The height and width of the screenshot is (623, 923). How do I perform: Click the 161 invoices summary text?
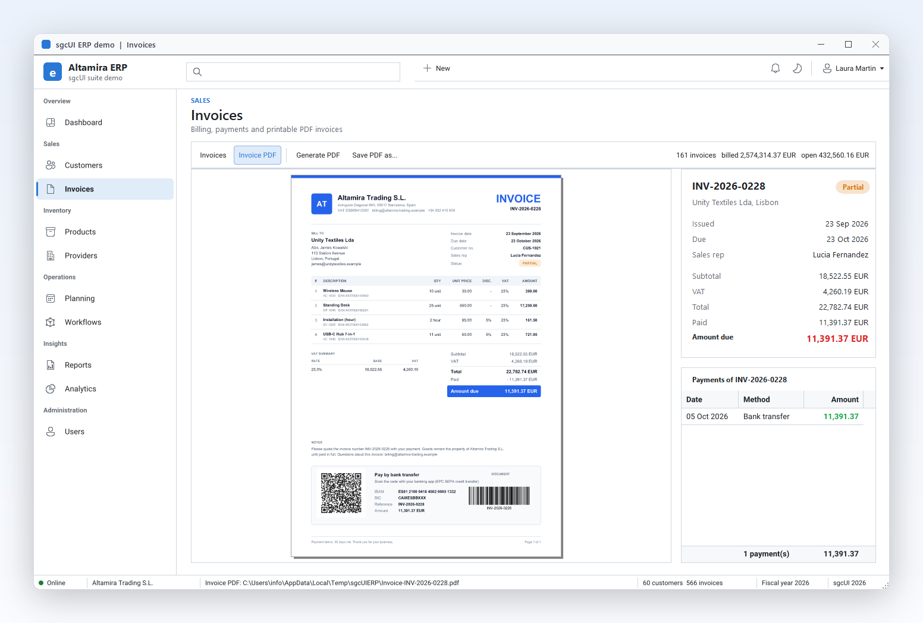coord(696,155)
